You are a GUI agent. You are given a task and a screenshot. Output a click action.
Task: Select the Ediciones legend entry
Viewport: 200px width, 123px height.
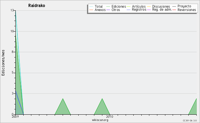point(119,6)
